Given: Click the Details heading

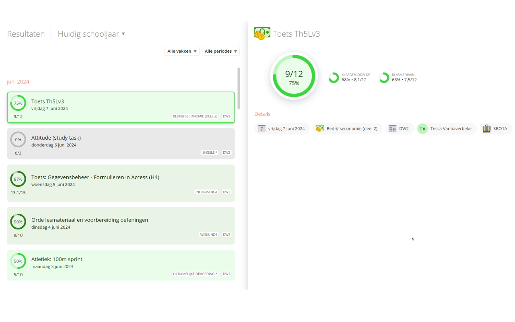Looking at the screenshot, I should pos(262,114).
